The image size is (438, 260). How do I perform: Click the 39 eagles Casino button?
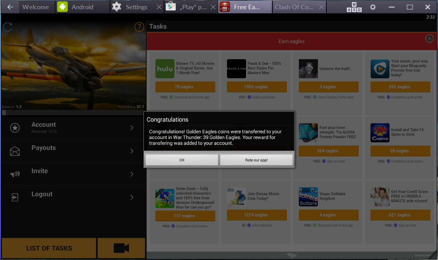(400, 151)
